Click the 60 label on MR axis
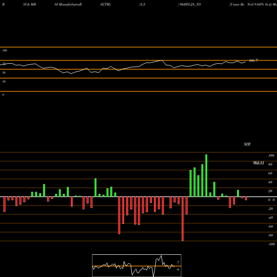Image resolution: width=277 pixels, height=277 pixels. (x=270, y=173)
